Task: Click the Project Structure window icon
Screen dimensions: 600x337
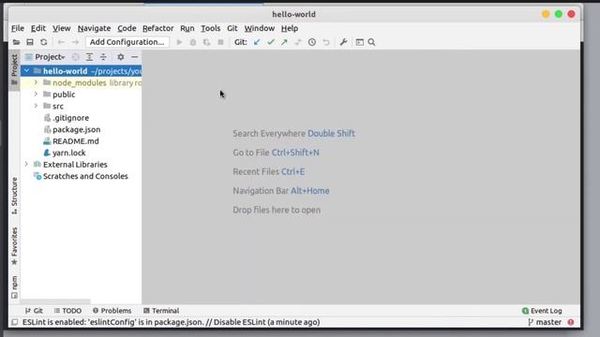Action: click(x=360, y=42)
